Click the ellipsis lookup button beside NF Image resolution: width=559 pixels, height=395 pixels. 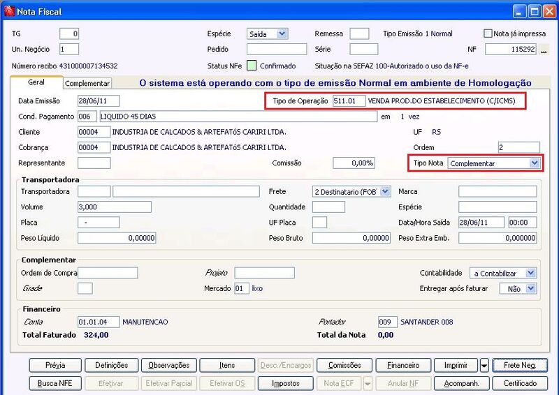coord(544,49)
